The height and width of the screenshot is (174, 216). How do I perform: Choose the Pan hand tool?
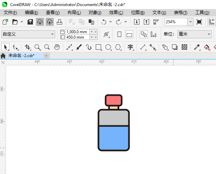(x=57, y=47)
